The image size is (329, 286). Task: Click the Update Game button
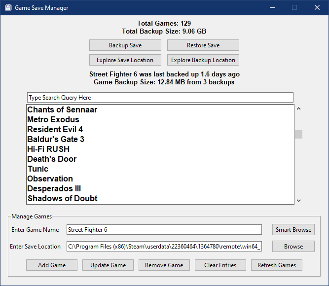108,265
